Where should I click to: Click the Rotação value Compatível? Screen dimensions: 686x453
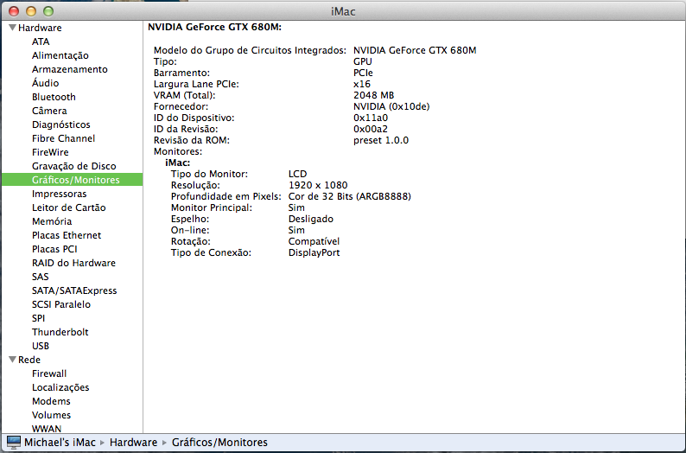[x=314, y=241]
